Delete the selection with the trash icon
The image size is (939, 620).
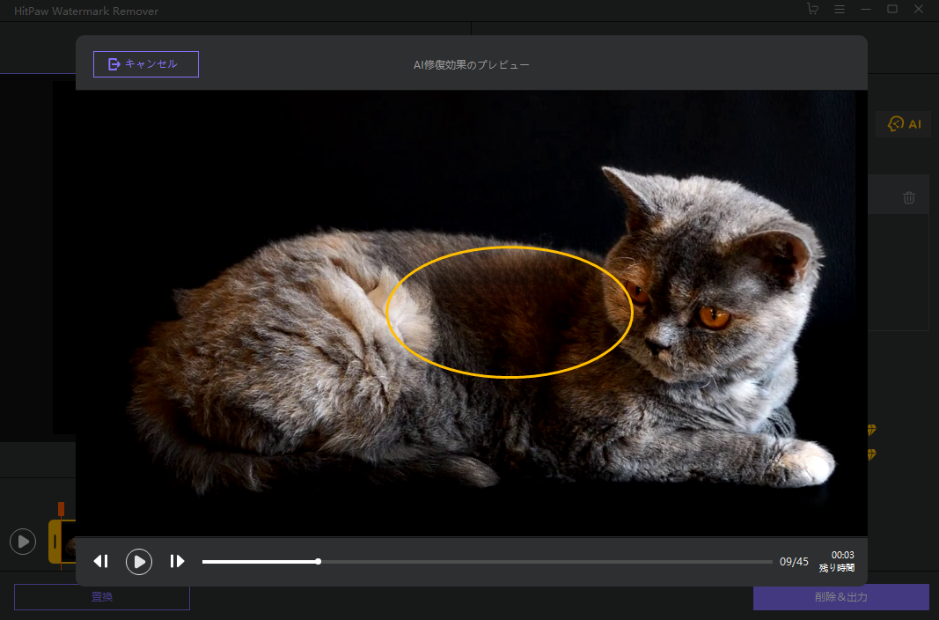pos(909,198)
